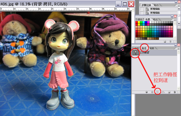Create new swatch icon in Swatches panel
The height and width of the screenshot is (116, 181).
(x=165, y=42)
